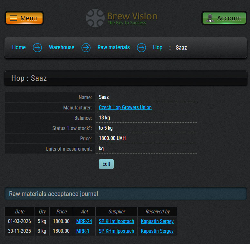Screen dimensions: 250x244
Task: Open act MRR-1 link
Action: pyautogui.click(x=83, y=231)
